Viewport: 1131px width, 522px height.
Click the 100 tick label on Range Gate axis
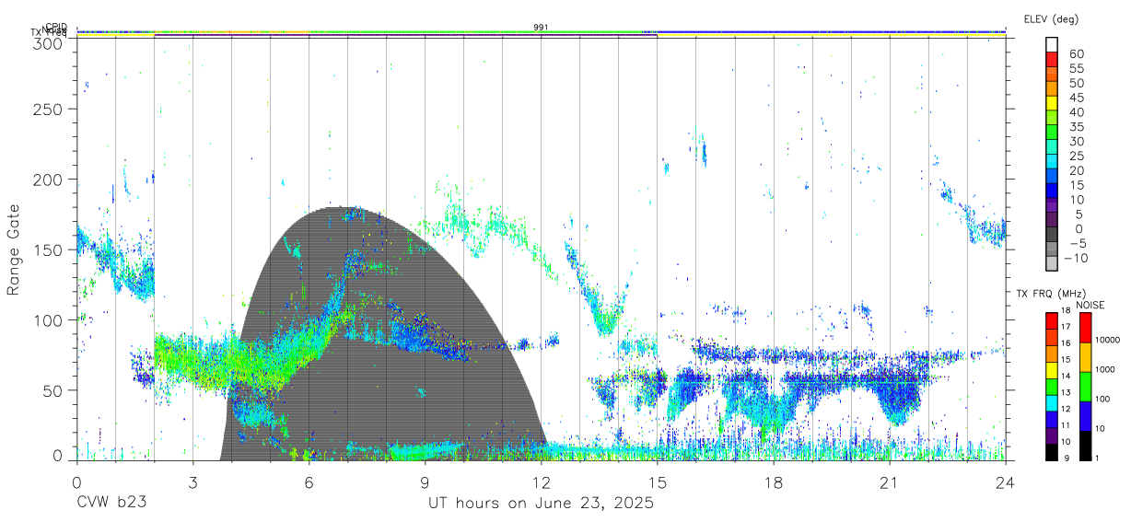[49, 320]
